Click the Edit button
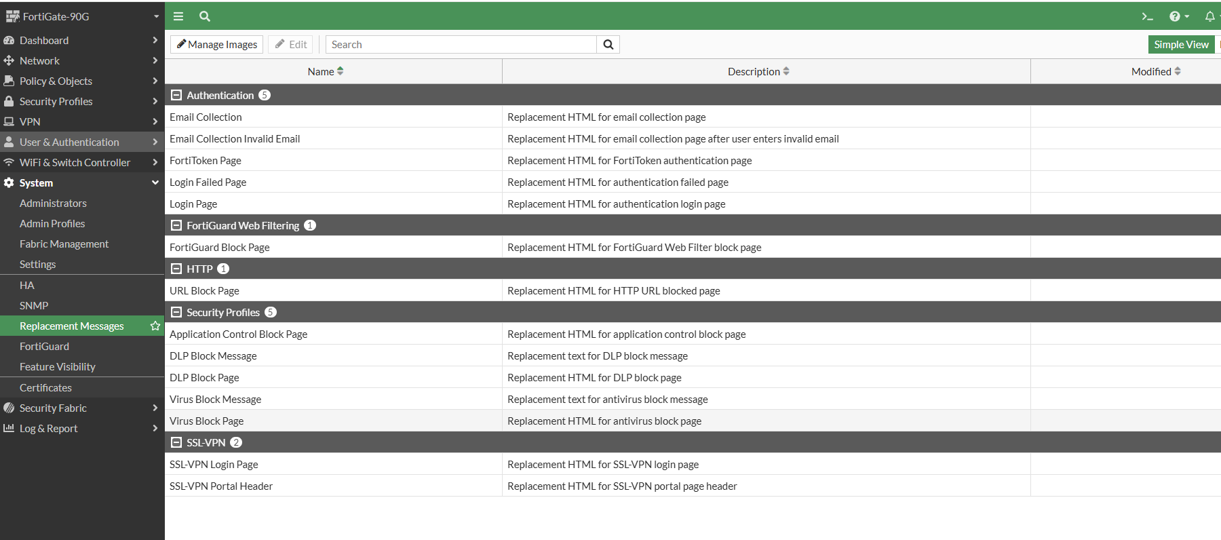The width and height of the screenshot is (1221, 540). 291,44
